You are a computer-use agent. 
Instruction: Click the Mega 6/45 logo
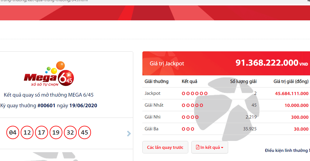tap(49, 74)
